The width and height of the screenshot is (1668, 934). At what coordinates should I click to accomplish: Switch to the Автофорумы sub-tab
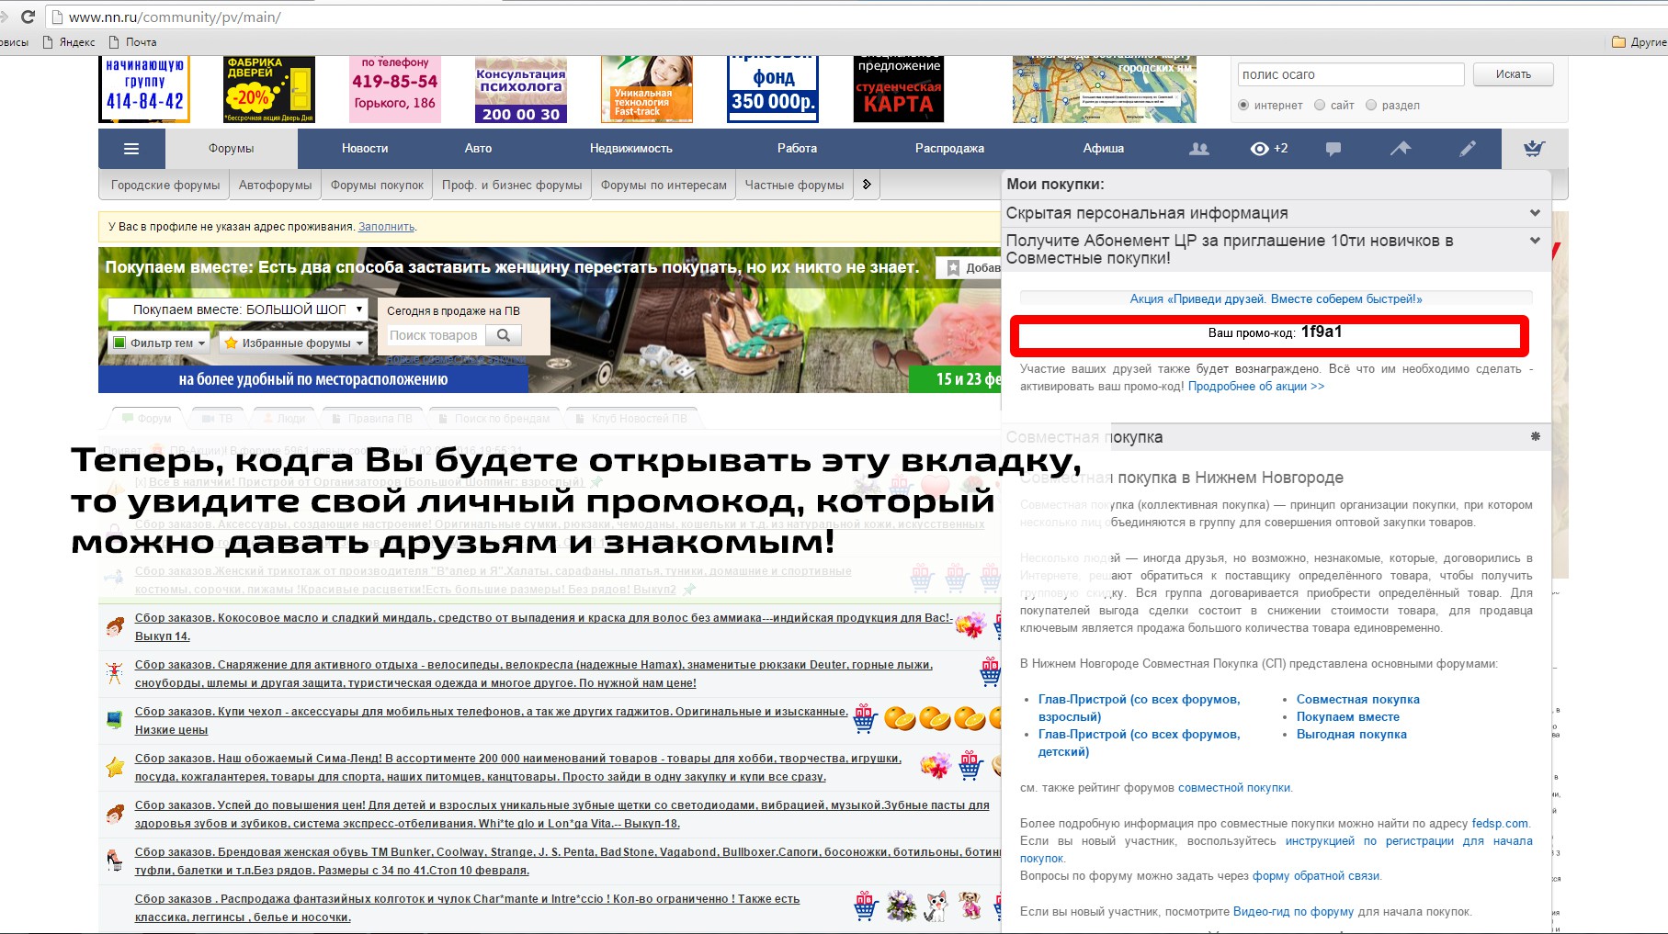275,186
